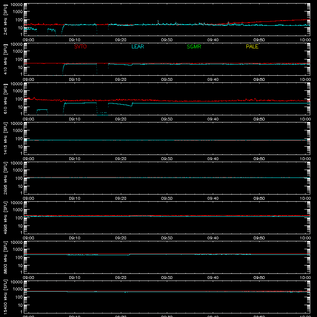Select the 15400 MHz [SFU] axis title

point(5,297)
